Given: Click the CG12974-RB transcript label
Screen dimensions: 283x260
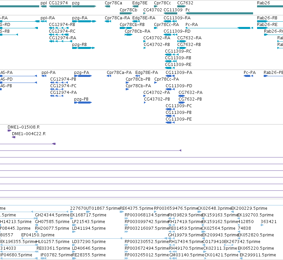Looking at the screenshot, I should tap(62, 25).
